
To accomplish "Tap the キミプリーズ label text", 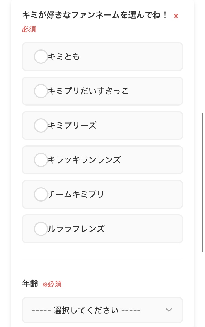I will click(72, 125).
